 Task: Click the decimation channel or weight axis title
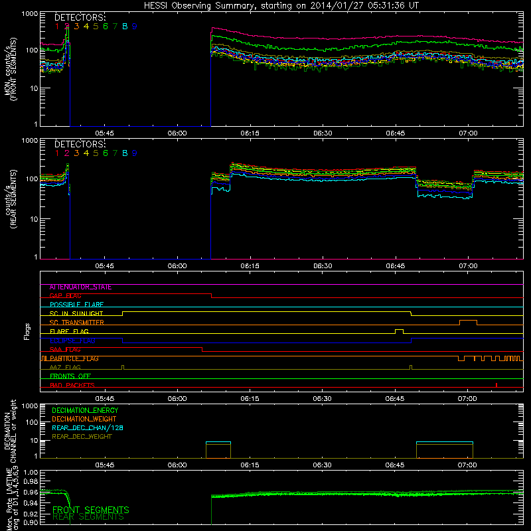tap(9, 431)
